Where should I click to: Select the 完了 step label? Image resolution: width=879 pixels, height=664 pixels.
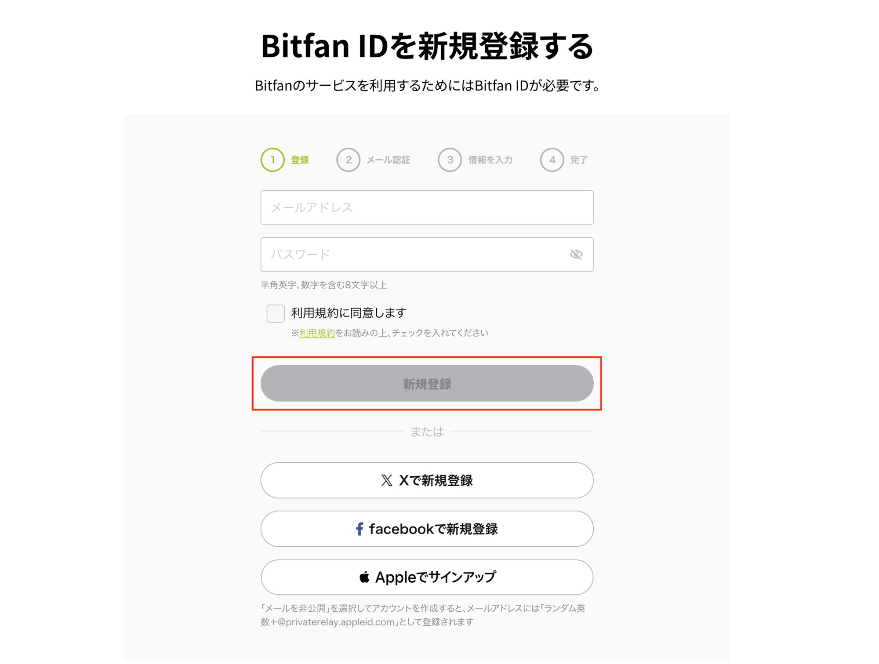click(x=579, y=160)
